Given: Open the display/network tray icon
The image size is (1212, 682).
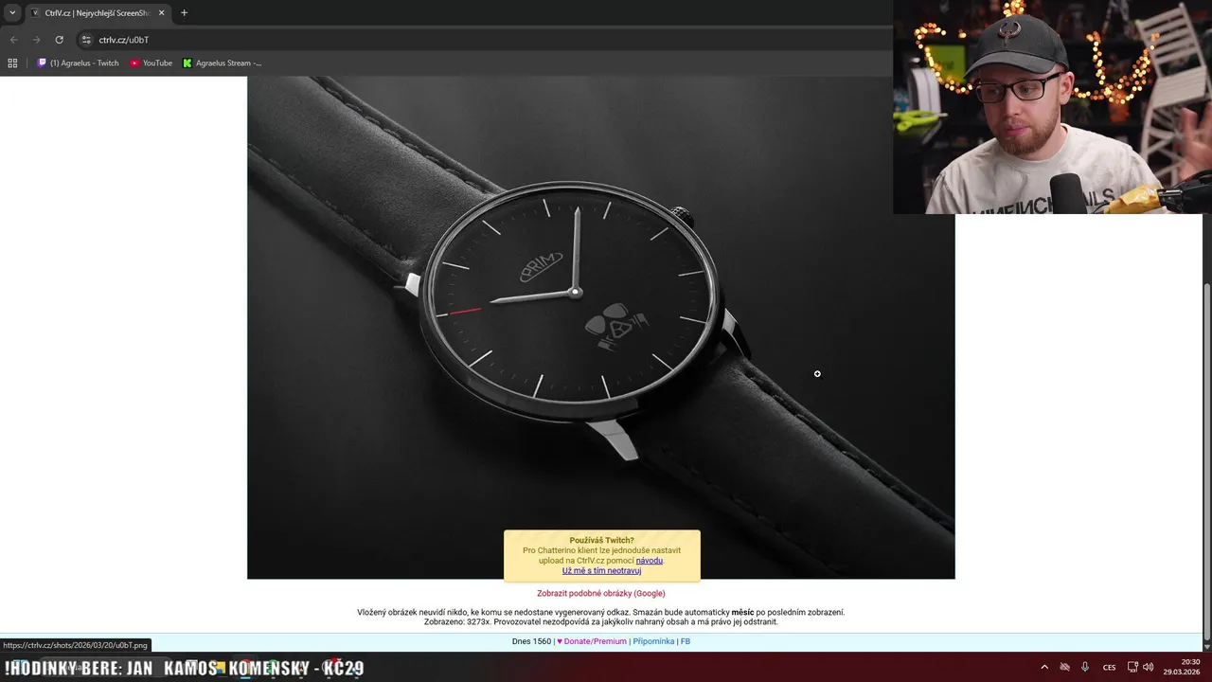Looking at the screenshot, I should click(1132, 667).
